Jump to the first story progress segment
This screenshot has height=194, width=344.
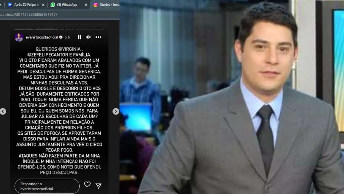click(19, 29)
